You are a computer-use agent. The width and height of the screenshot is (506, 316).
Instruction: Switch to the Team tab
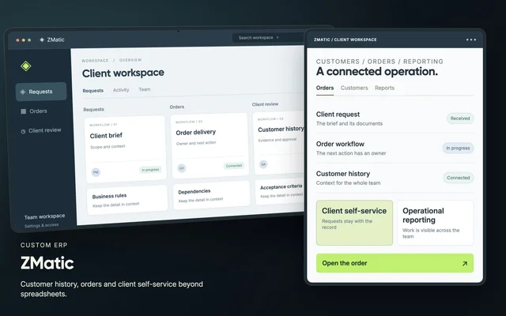coord(145,89)
